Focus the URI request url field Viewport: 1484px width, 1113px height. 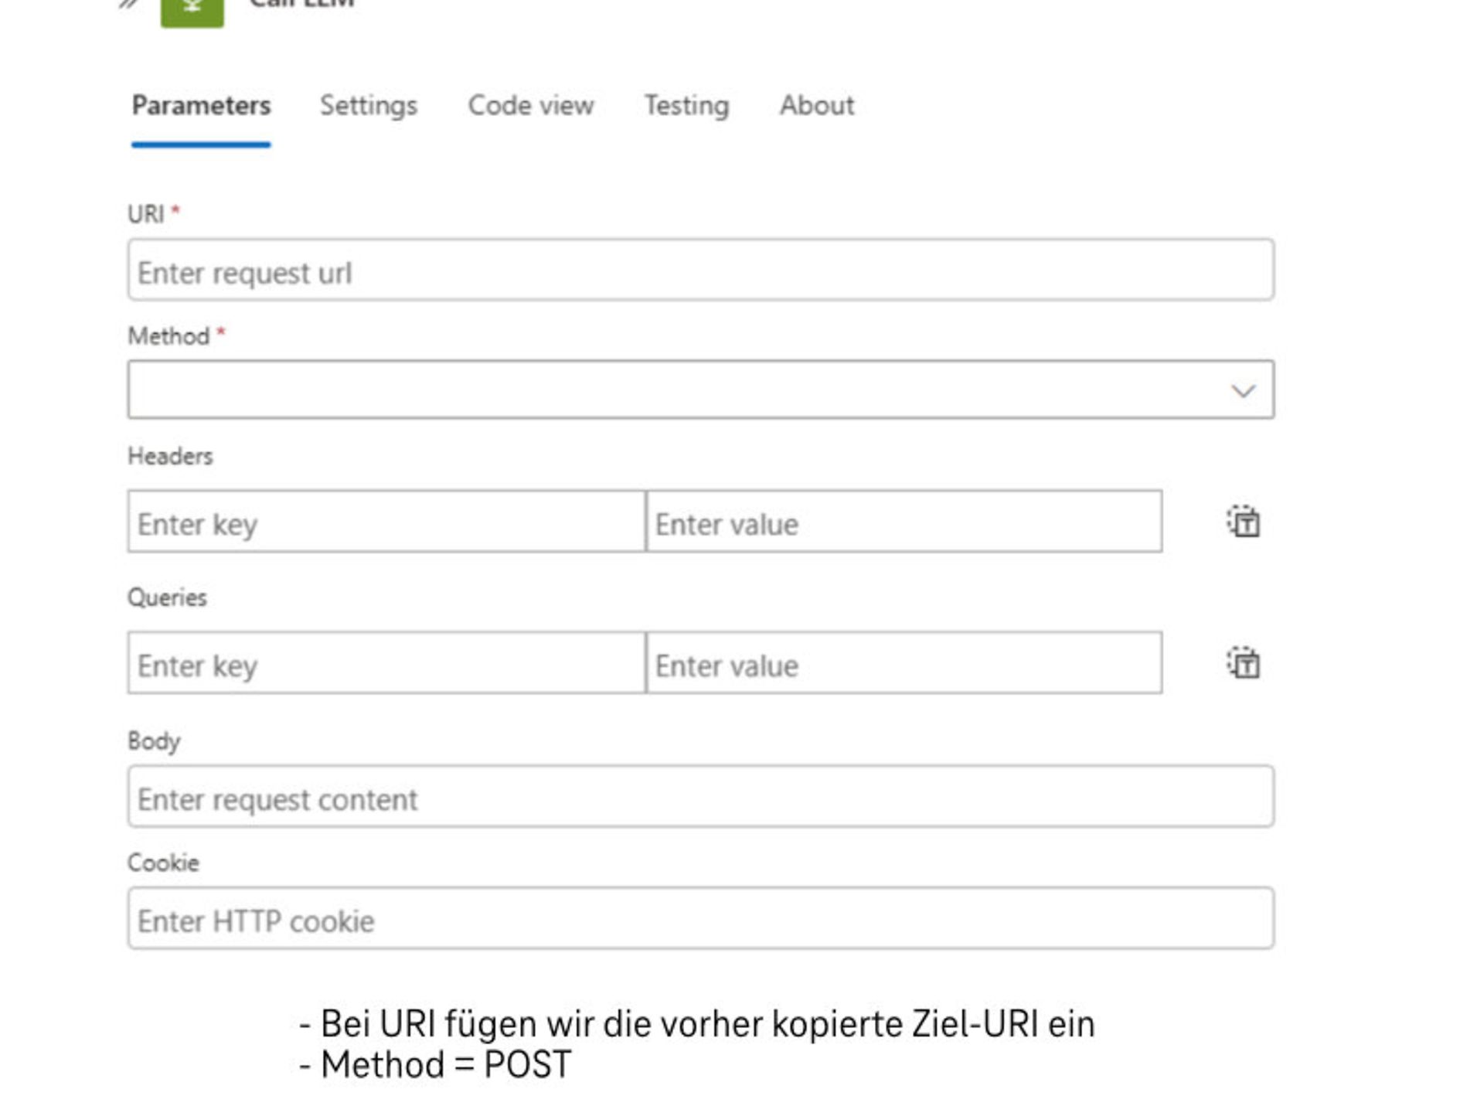[696, 271]
